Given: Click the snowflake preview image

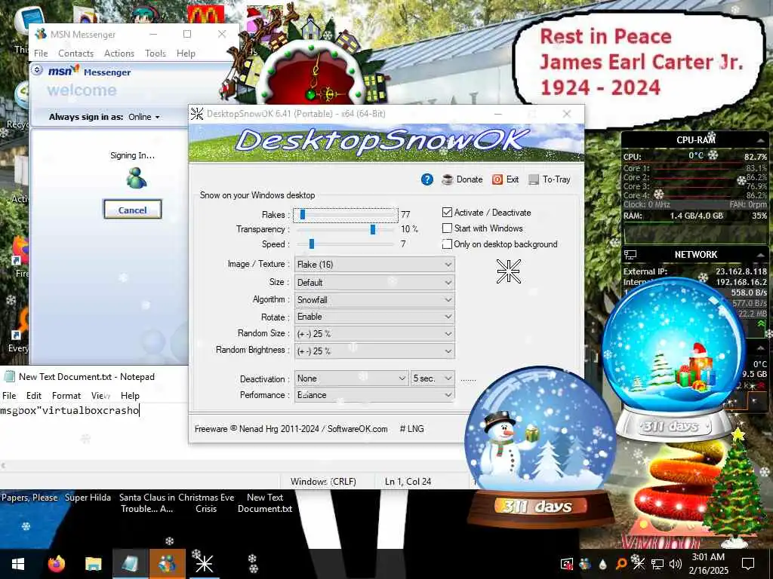Looking at the screenshot, I should (508, 271).
